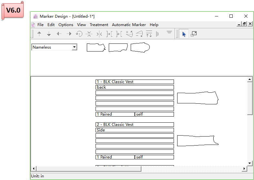Click the Marker Design title bar icon

click(x=36, y=16)
